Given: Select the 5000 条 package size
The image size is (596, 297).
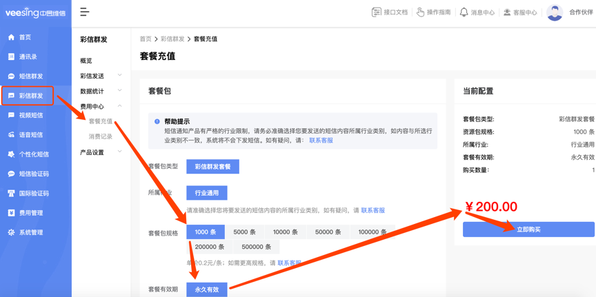Looking at the screenshot, I should click(244, 232).
